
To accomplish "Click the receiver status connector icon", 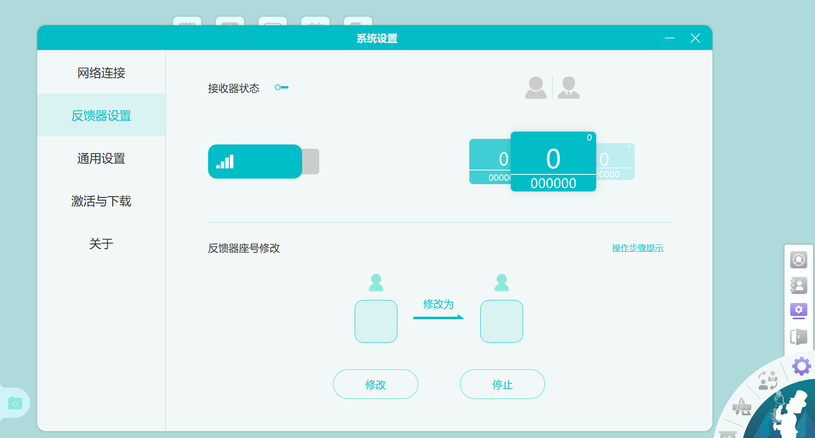I will coord(282,87).
